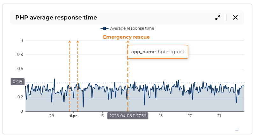Click the arrow marker under Emergency rescue

tap(128, 42)
